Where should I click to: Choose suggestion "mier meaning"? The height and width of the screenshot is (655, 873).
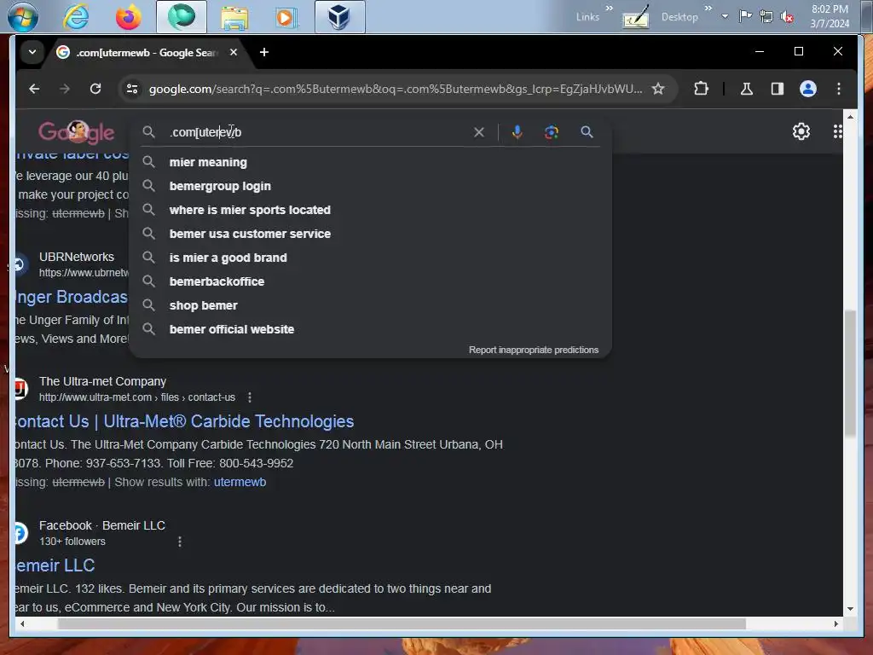(208, 162)
